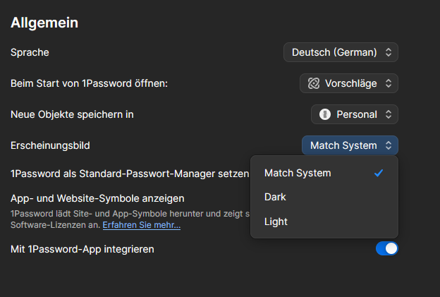Click the chevrons on the Erscheinungsbild selector
Image resolution: width=440 pixels, height=297 pixels.
pos(389,145)
